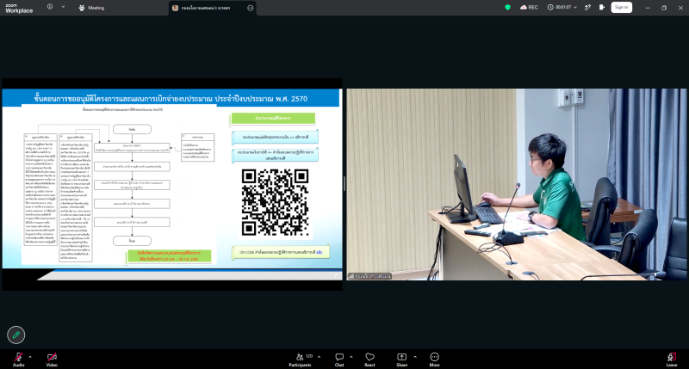689x369 pixels.
Task: Click the Share screen icon
Action: 401,359
